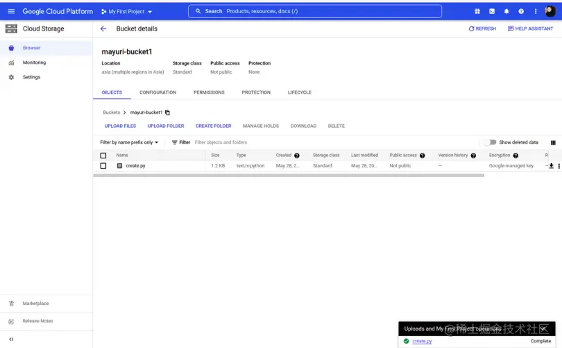The height and width of the screenshot is (348, 562).
Task: Click the horizontal table scrollbar
Action: [289, 176]
